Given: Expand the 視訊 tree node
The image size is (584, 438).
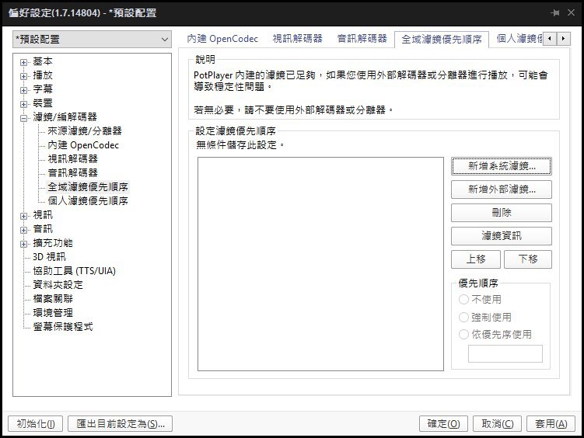Looking at the screenshot, I should pyautogui.click(x=23, y=216).
